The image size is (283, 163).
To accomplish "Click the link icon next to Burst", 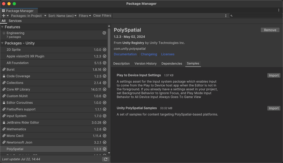I will coord(4,69).
